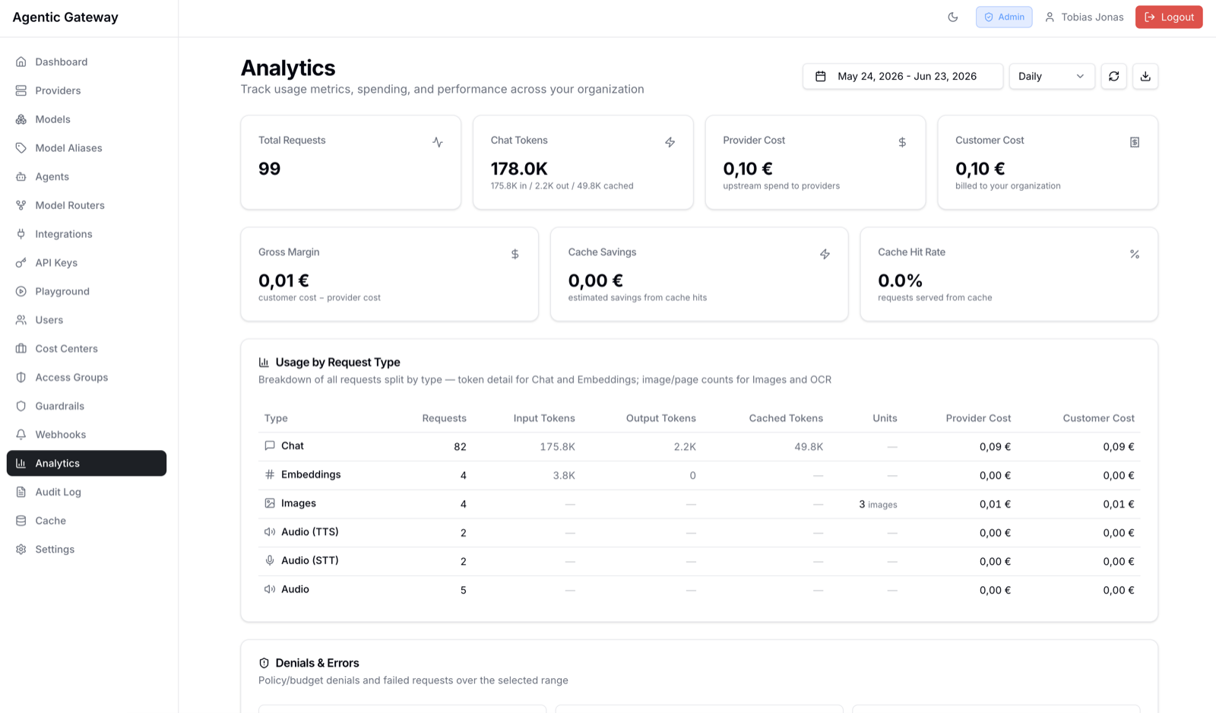Viewport: 1216px width, 713px height.
Task: Open the Daily granularity dropdown
Action: coord(1052,76)
